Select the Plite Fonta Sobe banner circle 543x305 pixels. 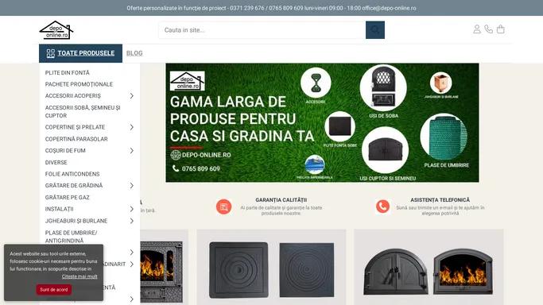[x=339, y=126]
